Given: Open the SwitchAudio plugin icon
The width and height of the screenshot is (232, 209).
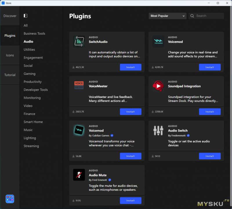Looking at the screenshot, I should click(x=79, y=41).
